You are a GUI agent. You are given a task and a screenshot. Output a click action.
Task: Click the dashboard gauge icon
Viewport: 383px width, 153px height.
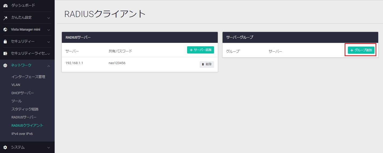pos(5,6)
